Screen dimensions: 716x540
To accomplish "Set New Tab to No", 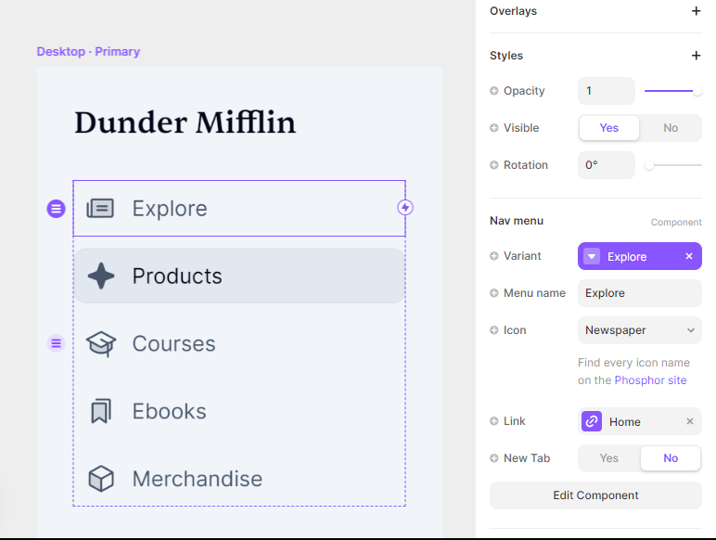I will pos(671,458).
